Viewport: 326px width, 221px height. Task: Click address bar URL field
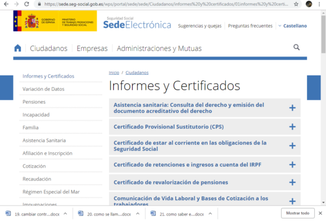pyautogui.click(x=166, y=4)
